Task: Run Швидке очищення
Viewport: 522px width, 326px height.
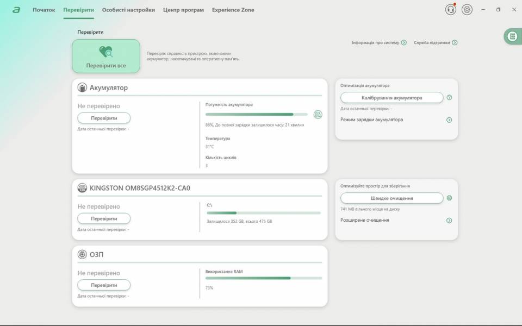Action: pos(392,198)
